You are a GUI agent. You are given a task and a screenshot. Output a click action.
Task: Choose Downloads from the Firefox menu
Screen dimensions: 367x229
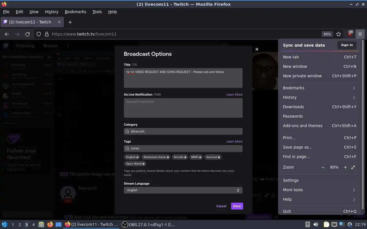pos(320,107)
